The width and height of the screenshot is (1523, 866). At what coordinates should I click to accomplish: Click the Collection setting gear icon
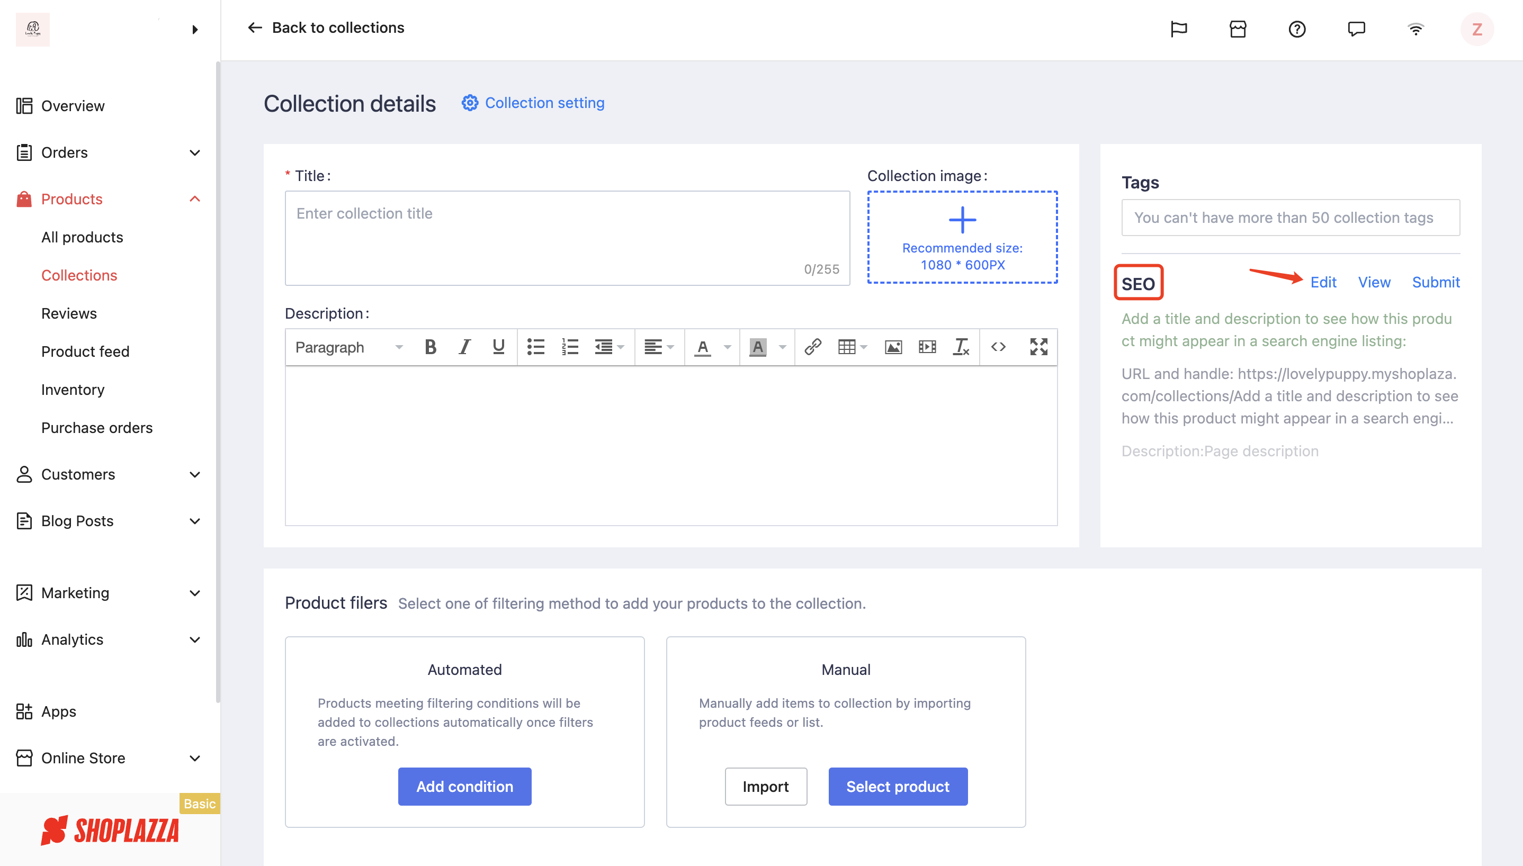[470, 103]
